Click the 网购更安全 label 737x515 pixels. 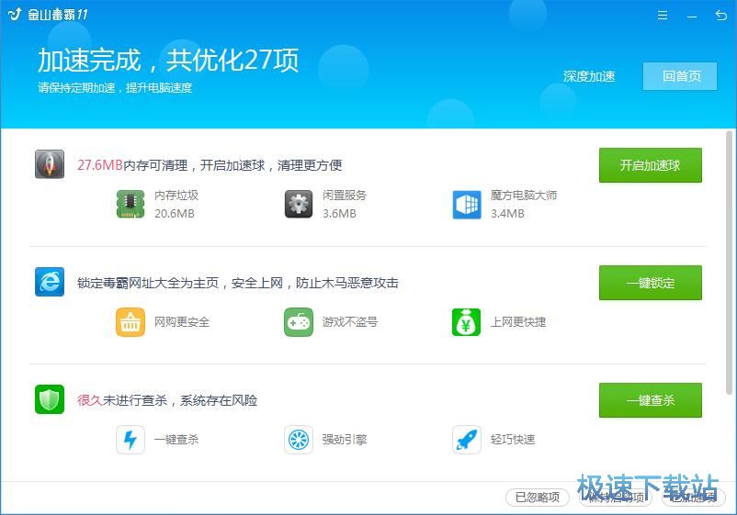[x=182, y=322]
